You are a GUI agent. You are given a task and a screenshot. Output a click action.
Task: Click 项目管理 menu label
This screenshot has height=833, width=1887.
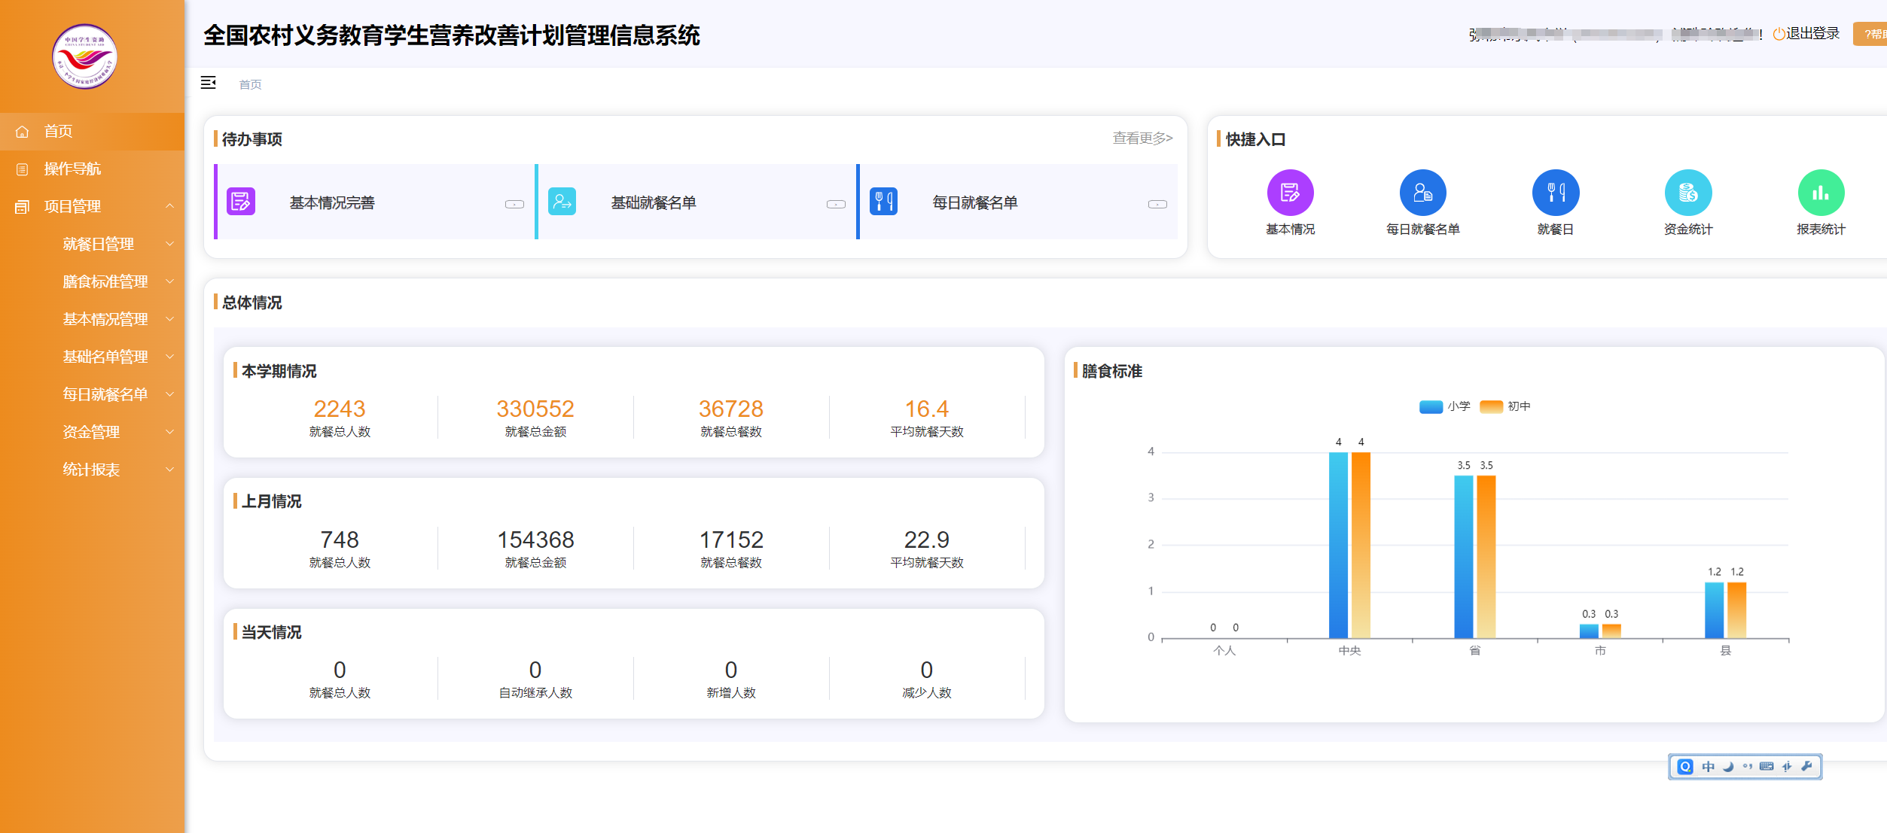tap(72, 206)
